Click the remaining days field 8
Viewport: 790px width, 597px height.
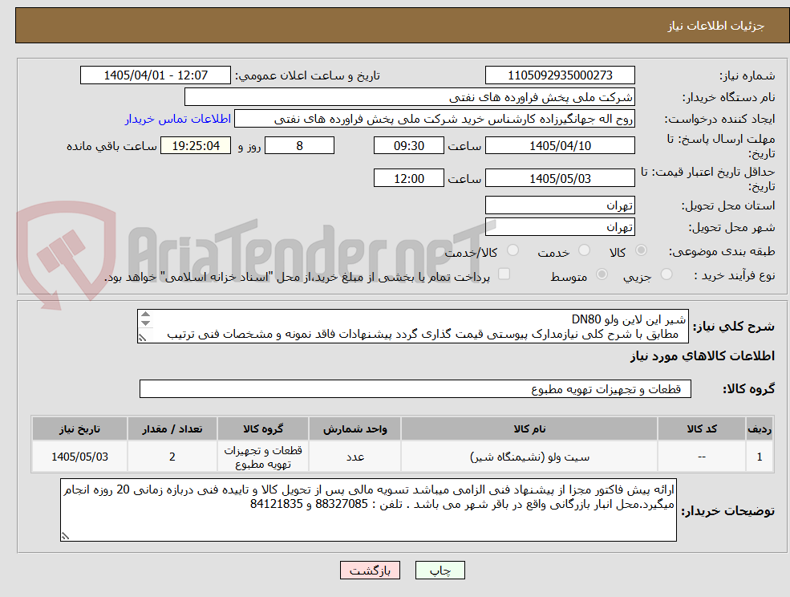point(299,146)
